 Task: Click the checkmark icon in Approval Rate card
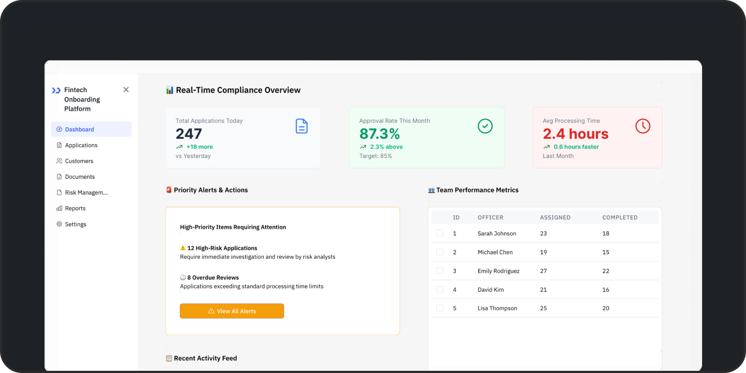point(485,126)
